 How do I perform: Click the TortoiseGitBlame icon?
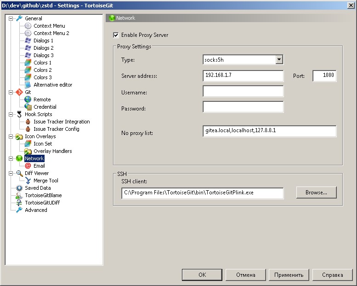pos(19,195)
